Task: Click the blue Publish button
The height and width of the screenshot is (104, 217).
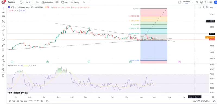Action: coord(216,2)
